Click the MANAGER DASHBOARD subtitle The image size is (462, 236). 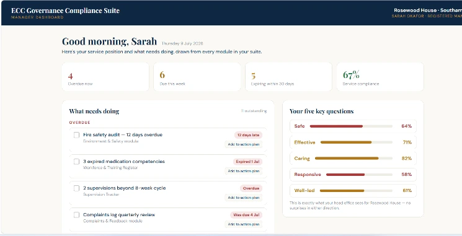37,17
